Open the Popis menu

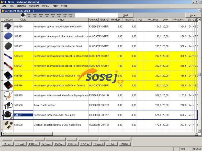tap(55, 6)
